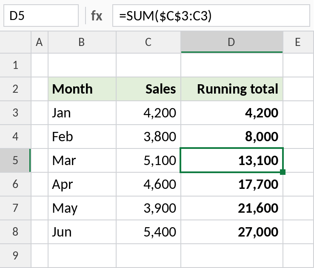
Task: Click the Month header cell
Action: pos(82,89)
